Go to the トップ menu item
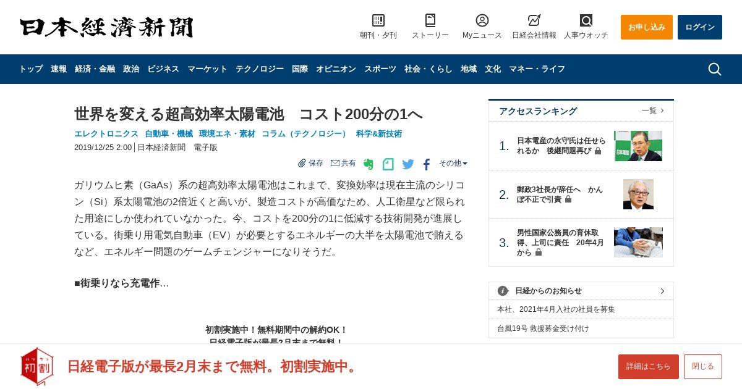742x389 pixels. [x=31, y=69]
